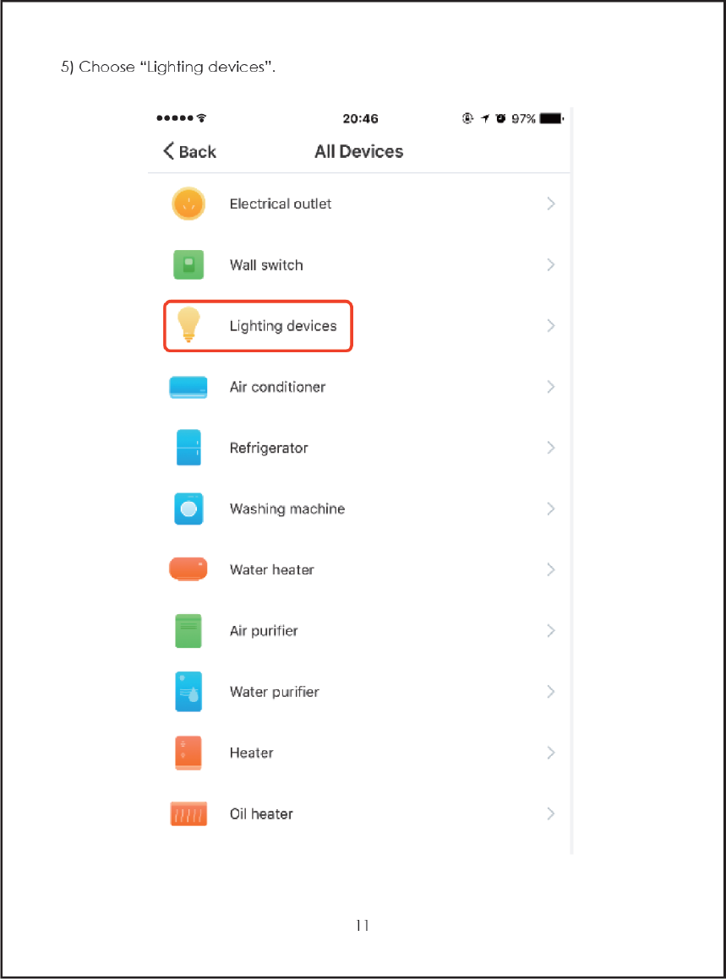Tap the orange Electrical outlet icon
This screenshot has width=726, height=979.
coord(188,204)
